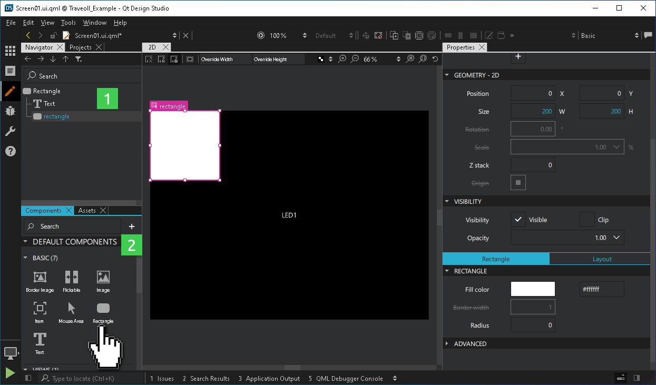This screenshot has width=656, height=385.
Task: Expand the ADVANCED section
Action: coord(447,343)
